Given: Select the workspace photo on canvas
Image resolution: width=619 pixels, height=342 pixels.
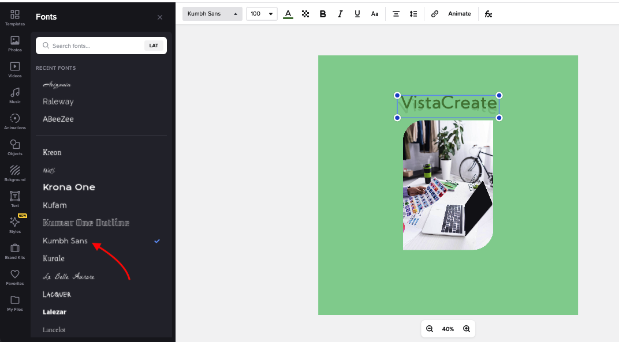Looking at the screenshot, I should [x=448, y=185].
